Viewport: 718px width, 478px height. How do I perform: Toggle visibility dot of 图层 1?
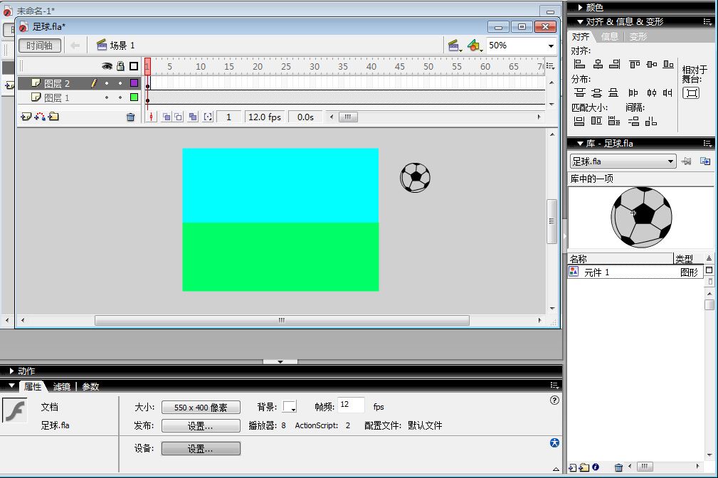click(x=107, y=97)
